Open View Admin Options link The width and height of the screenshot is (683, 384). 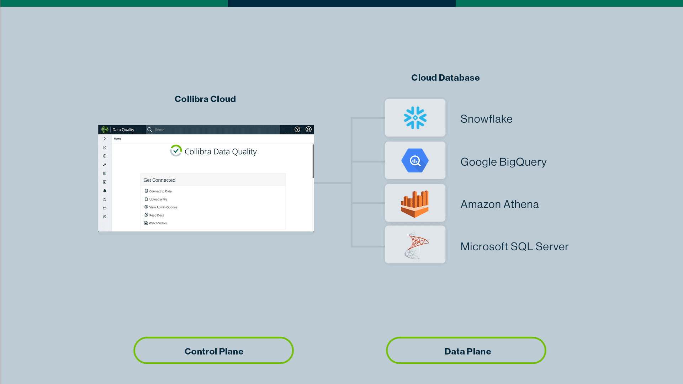tap(163, 207)
